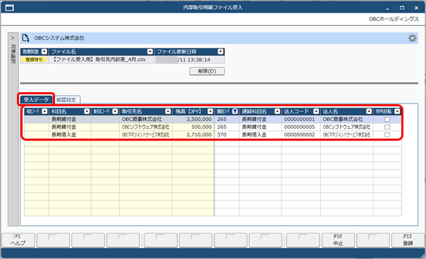Maximize the 内部取引明細ファイル受入 window

(402, 8)
